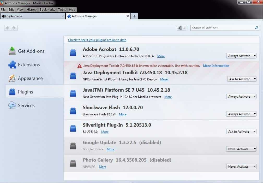
Task: Open Photo Gallery Never Activate dropdown
Action: click(x=241, y=166)
